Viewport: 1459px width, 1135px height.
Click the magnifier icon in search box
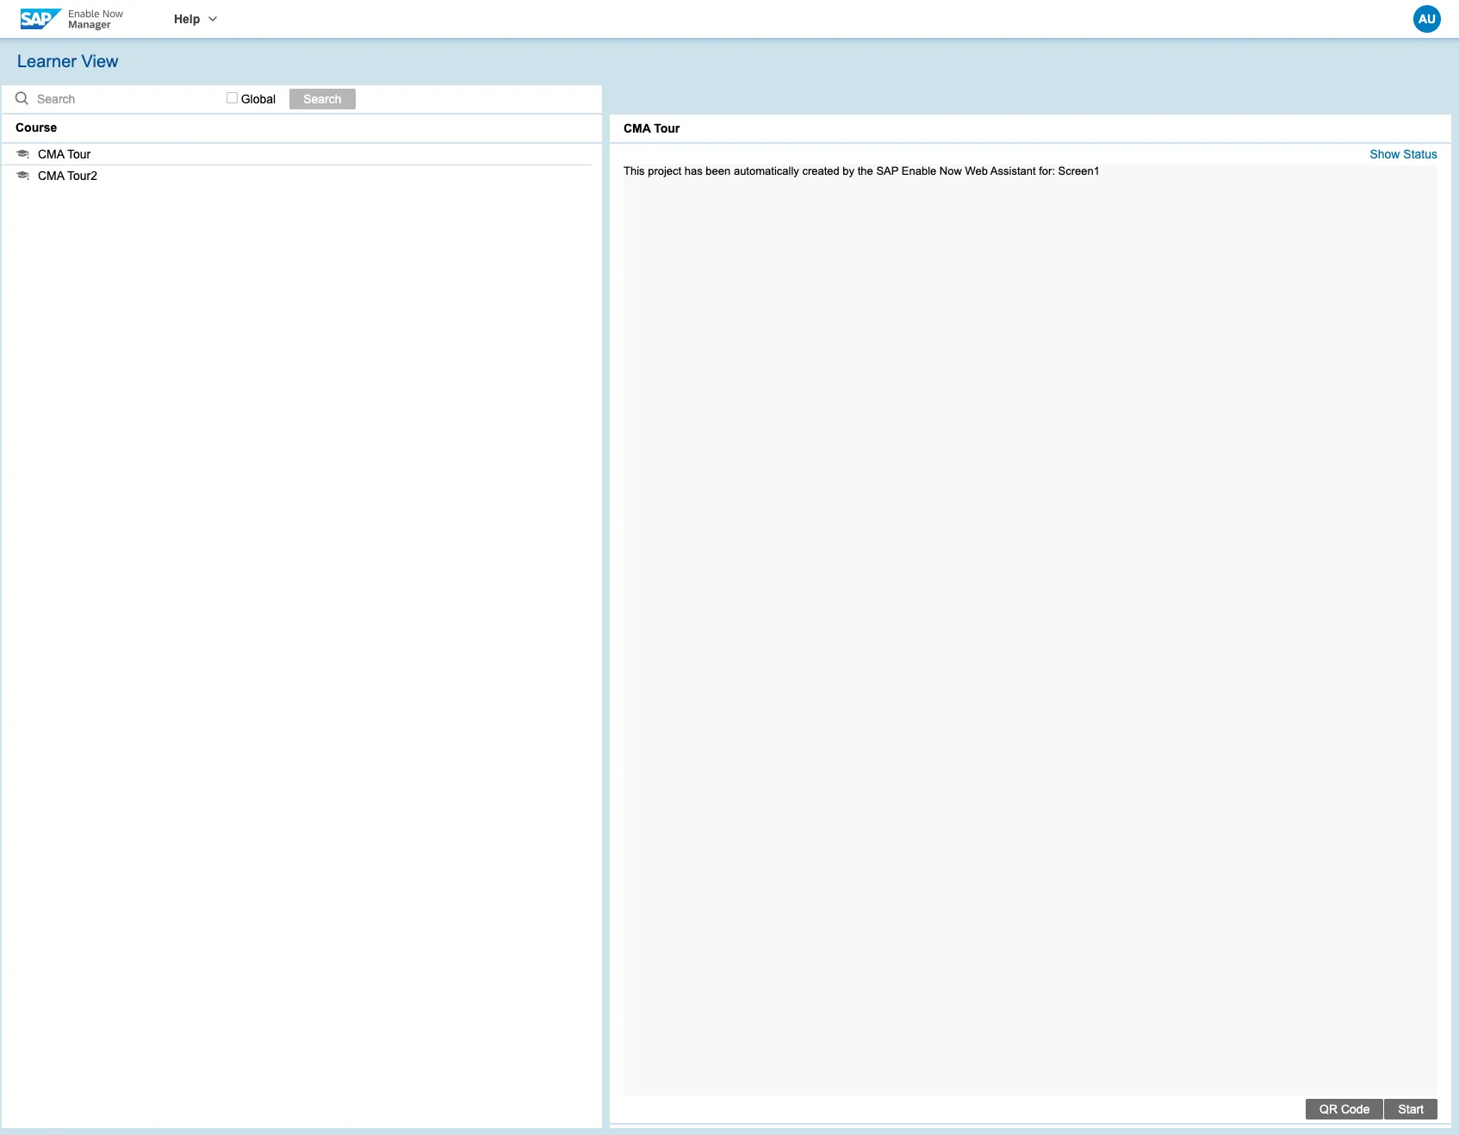[22, 99]
